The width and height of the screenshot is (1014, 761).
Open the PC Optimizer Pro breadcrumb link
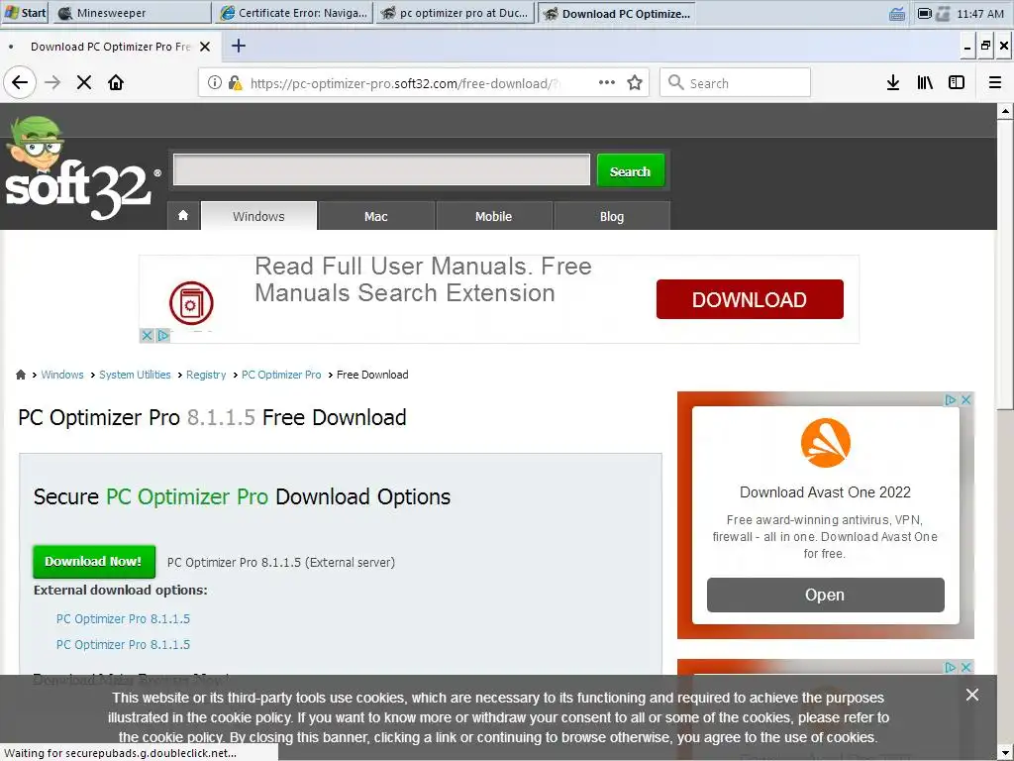281,375
